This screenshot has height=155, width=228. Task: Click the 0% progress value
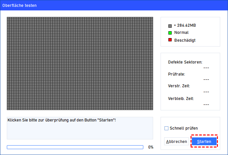(x=151, y=147)
